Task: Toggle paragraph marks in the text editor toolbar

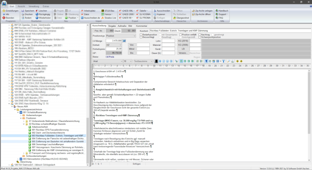Action: [x=206, y=61]
